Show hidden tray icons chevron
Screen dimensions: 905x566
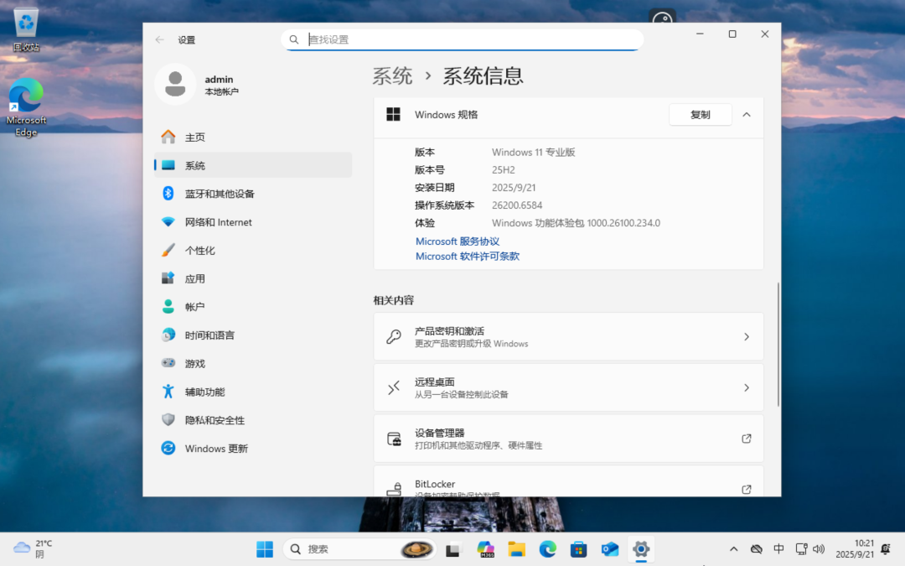coord(733,548)
